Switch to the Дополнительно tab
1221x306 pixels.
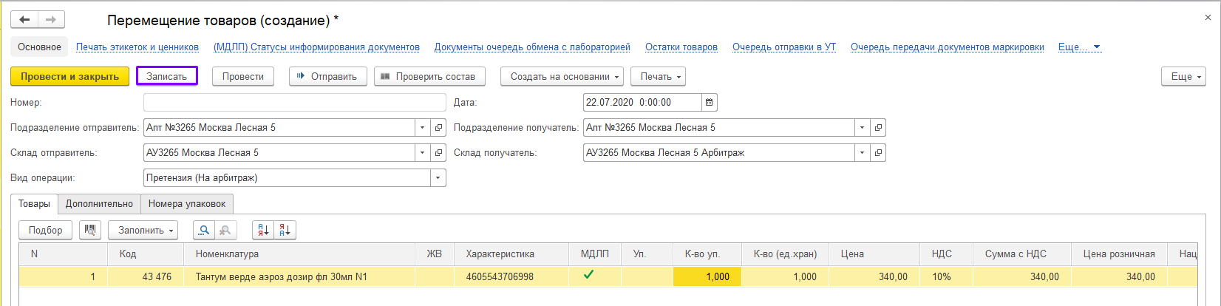coord(99,203)
